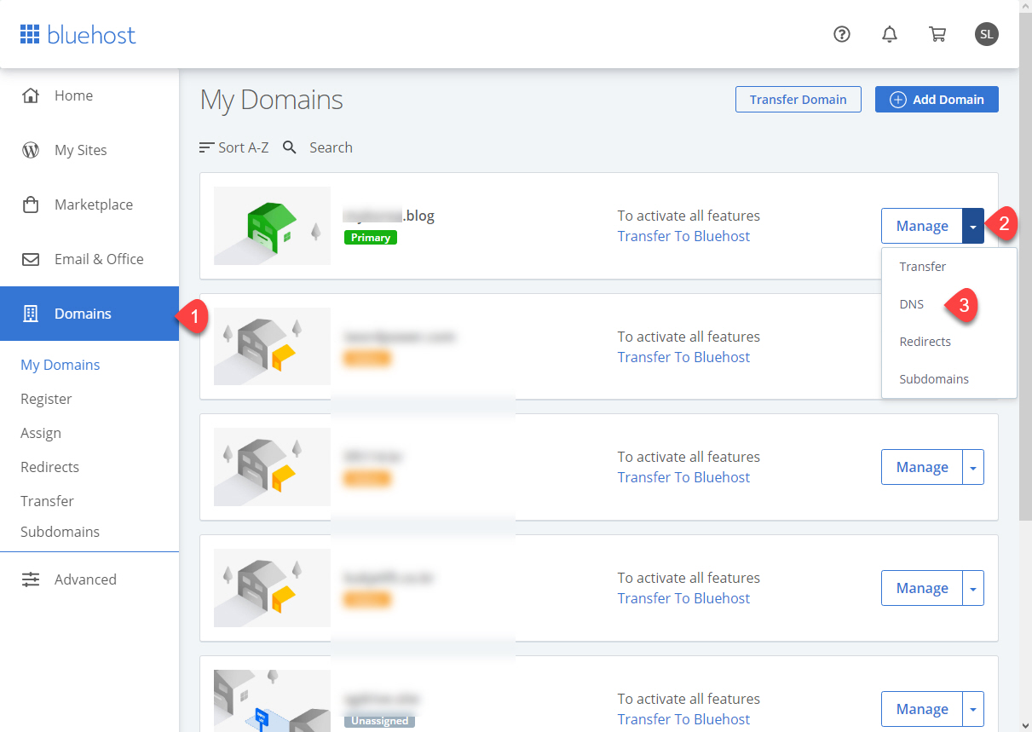Viewport: 1032px width, 732px height.
Task: Expand the Manage dropdown arrow of third domain
Action: tap(973, 467)
